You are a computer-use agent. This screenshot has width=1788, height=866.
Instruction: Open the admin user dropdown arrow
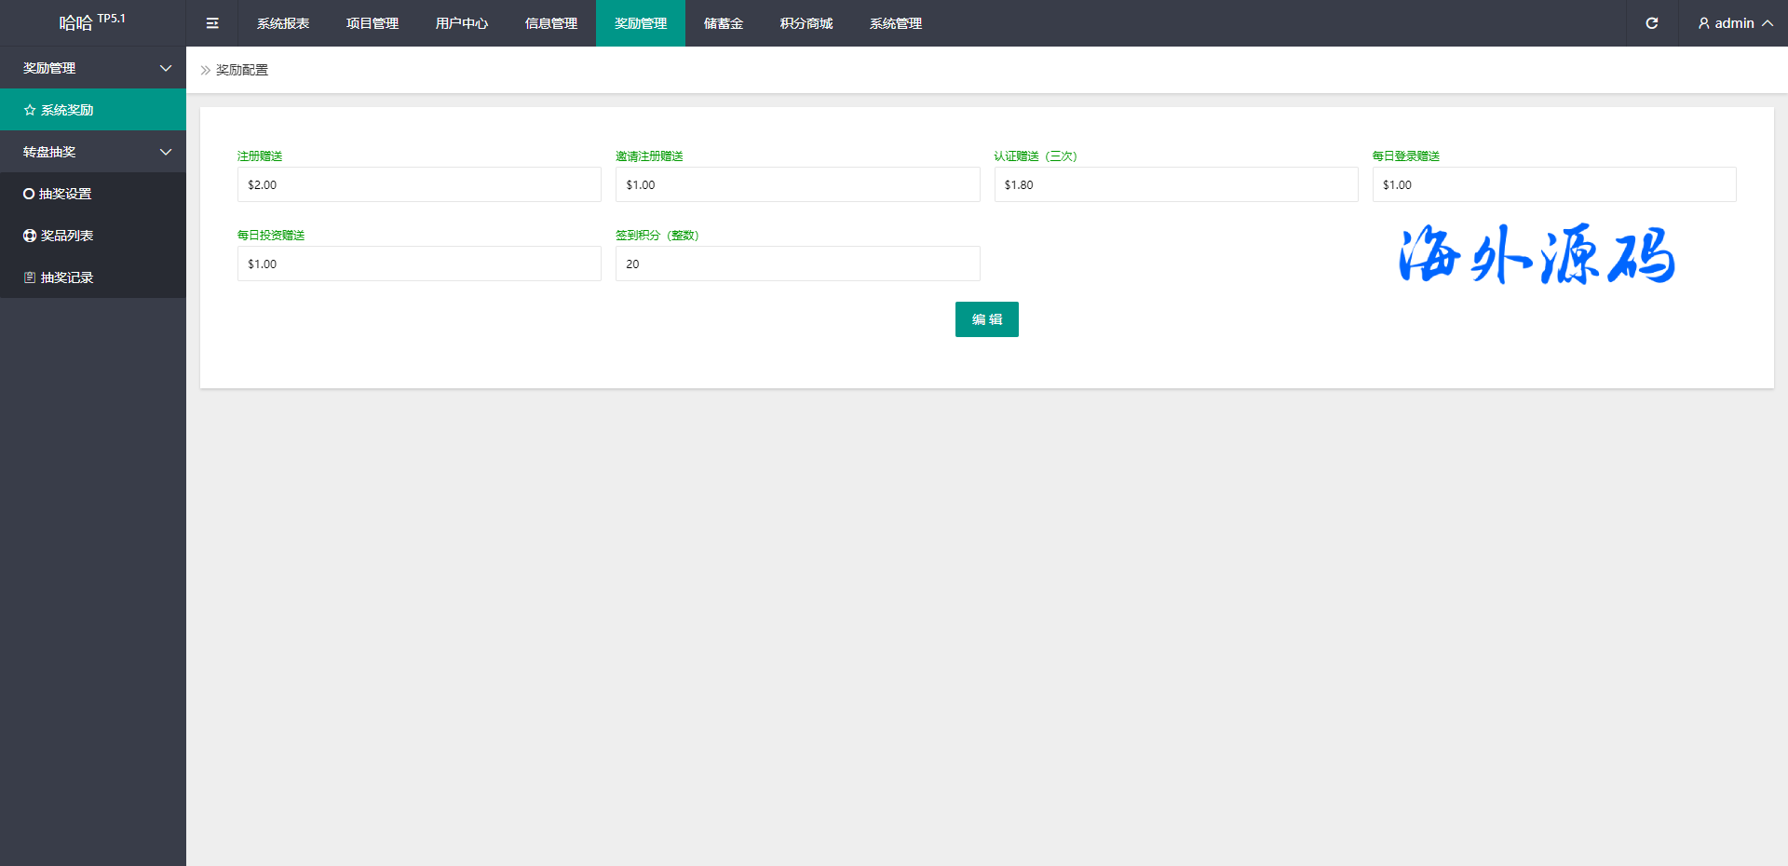(1767, 23)
